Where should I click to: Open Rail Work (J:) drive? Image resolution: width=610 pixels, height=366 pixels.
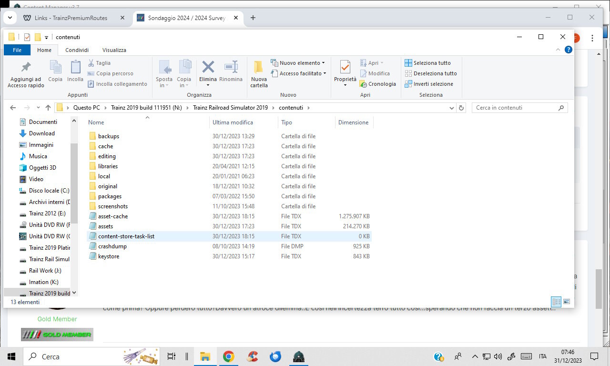point(45,271)
